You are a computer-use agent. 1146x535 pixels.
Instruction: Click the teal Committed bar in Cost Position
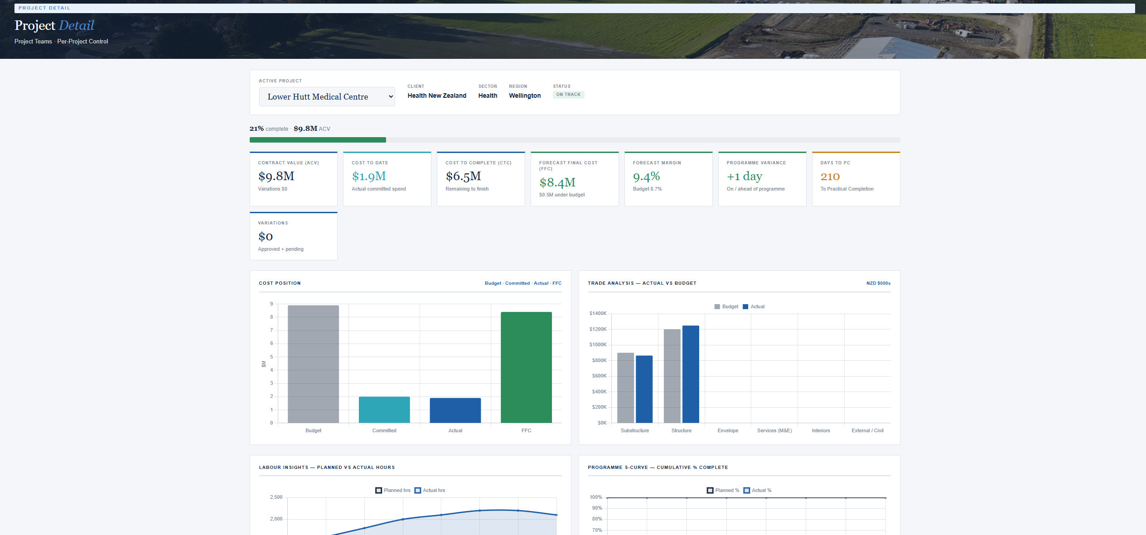tap(384, 410)
